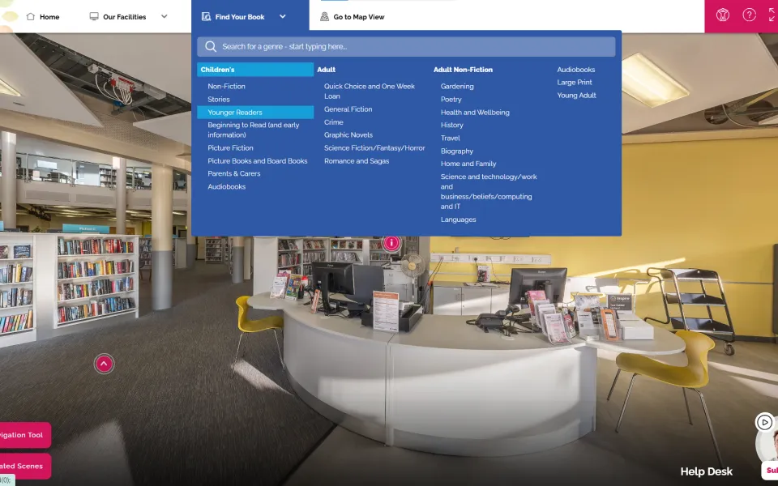The image size is (778, 486).
Task: Click the accessibility figure icon
Action: click(x=723, y=15)
